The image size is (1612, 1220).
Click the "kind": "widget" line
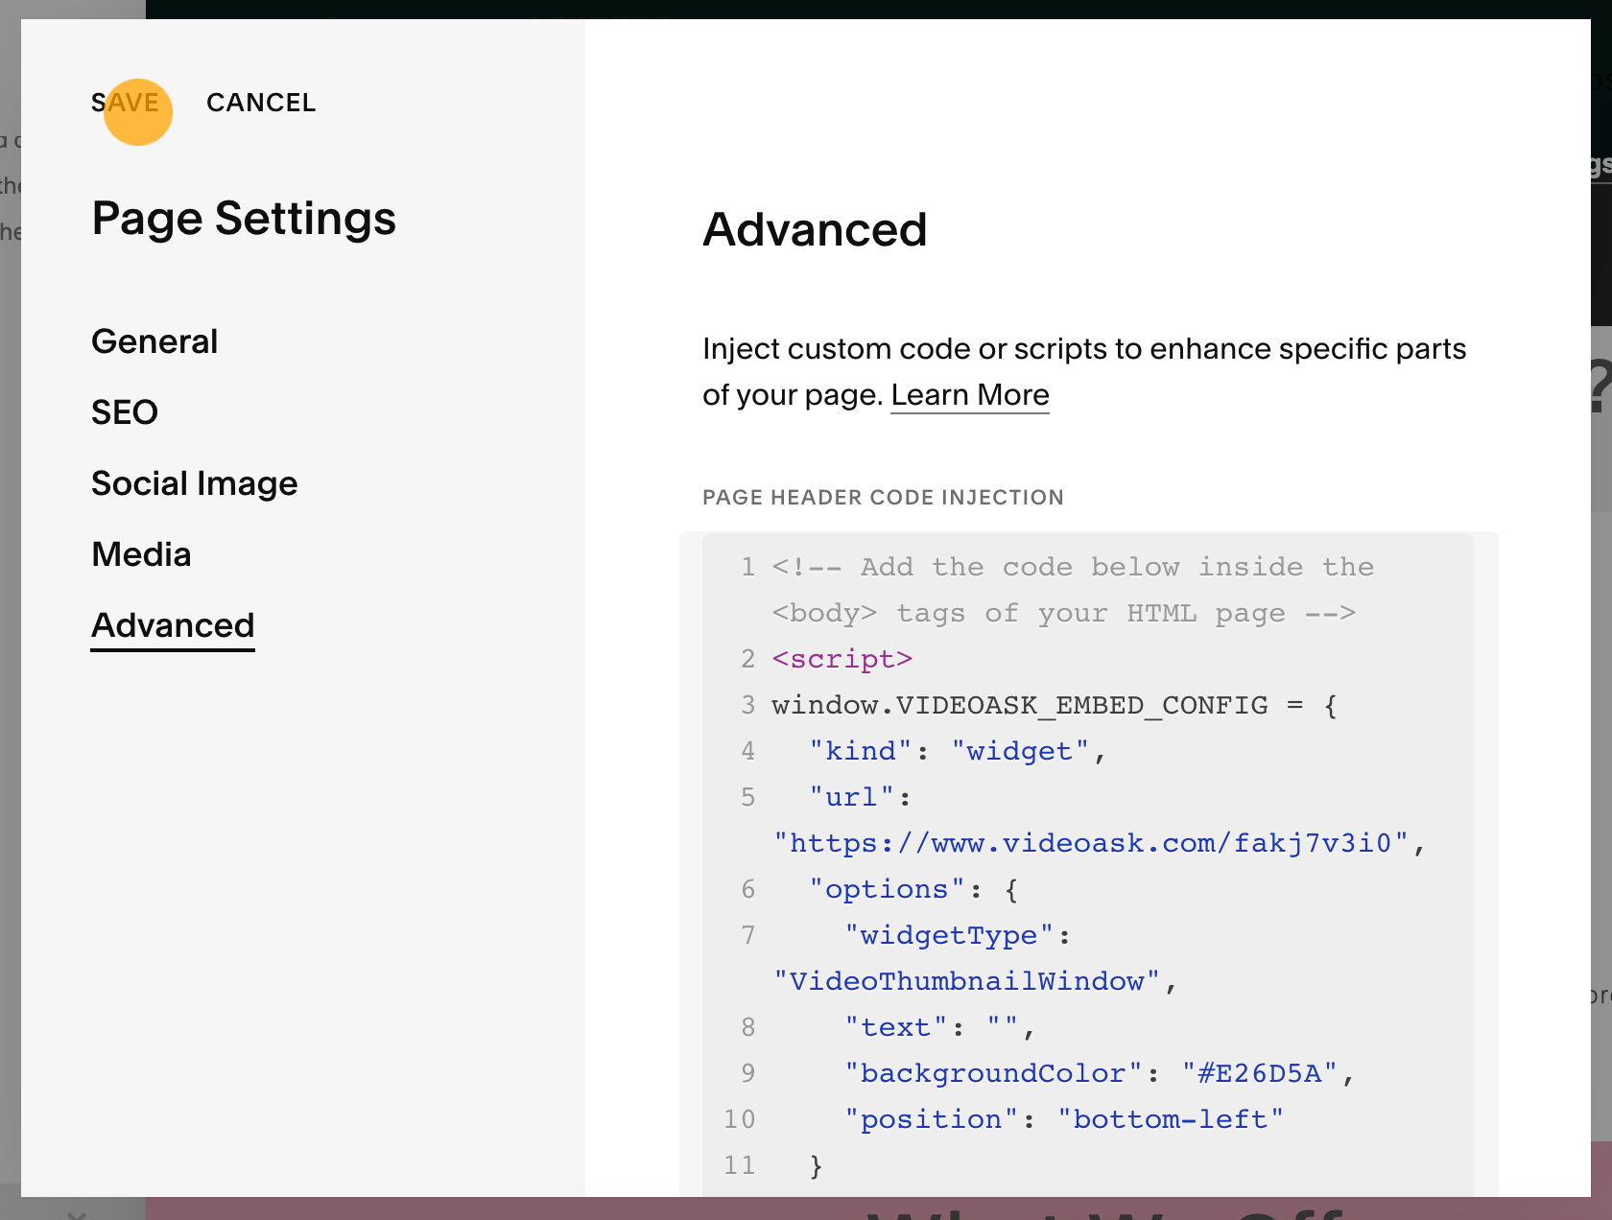[958, 751]
